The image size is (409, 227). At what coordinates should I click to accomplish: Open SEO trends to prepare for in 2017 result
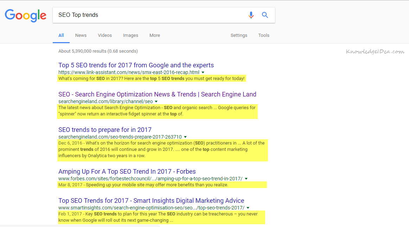point(105,130)
